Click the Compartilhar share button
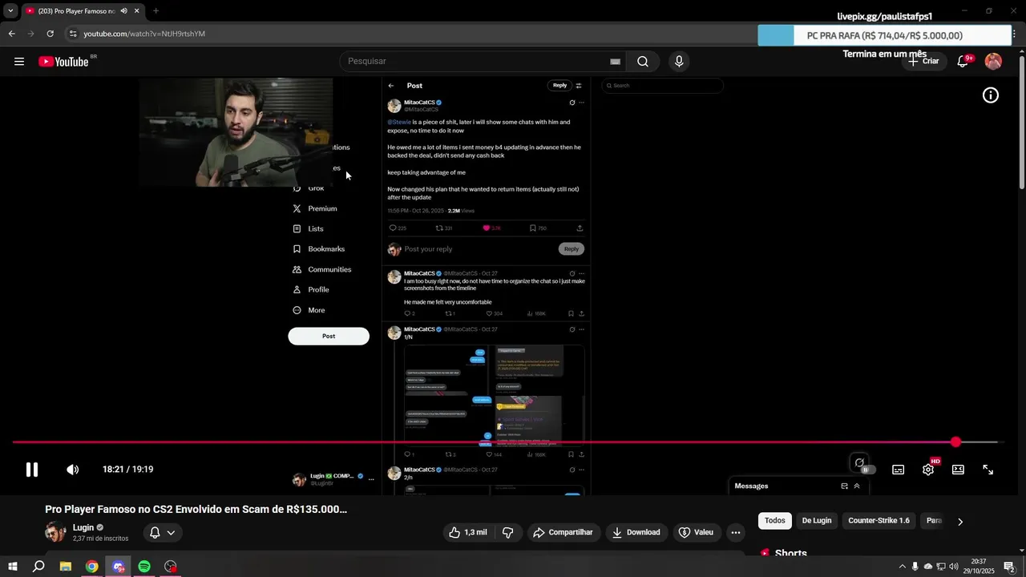1026x577 pixels. (563, 532)
